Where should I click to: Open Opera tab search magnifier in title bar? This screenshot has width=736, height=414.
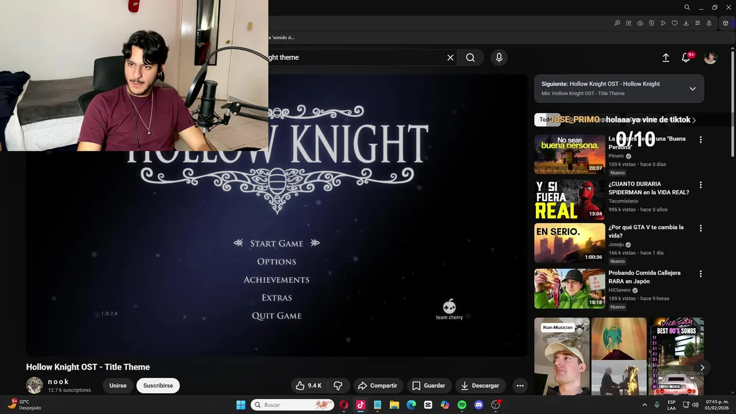coord(687,7)
